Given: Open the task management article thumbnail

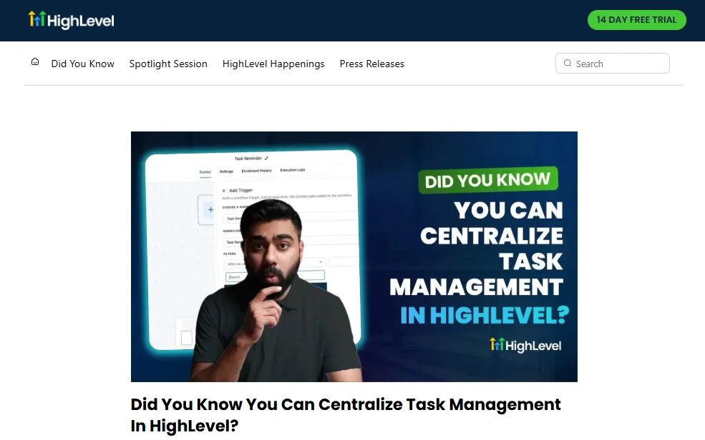Looking at the screenshot, I should [354, 256].
